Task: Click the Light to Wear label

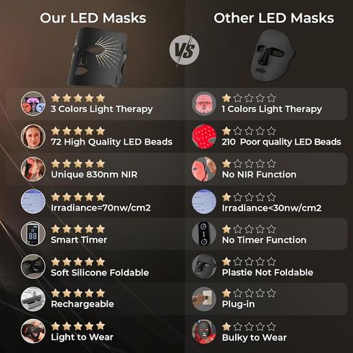Action: 82,337
